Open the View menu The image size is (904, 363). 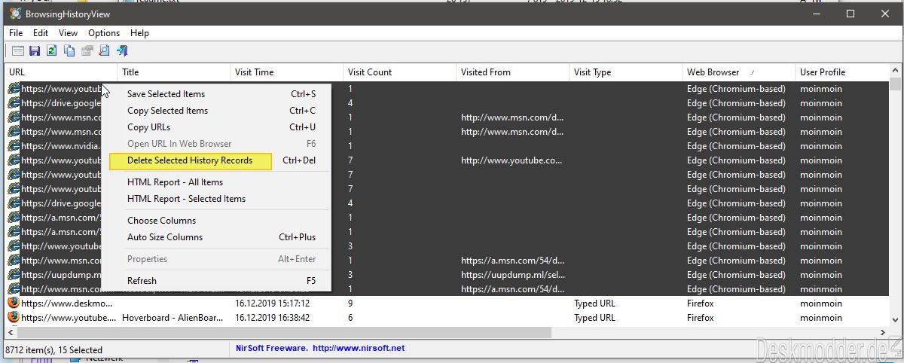(x=69, y=33)
